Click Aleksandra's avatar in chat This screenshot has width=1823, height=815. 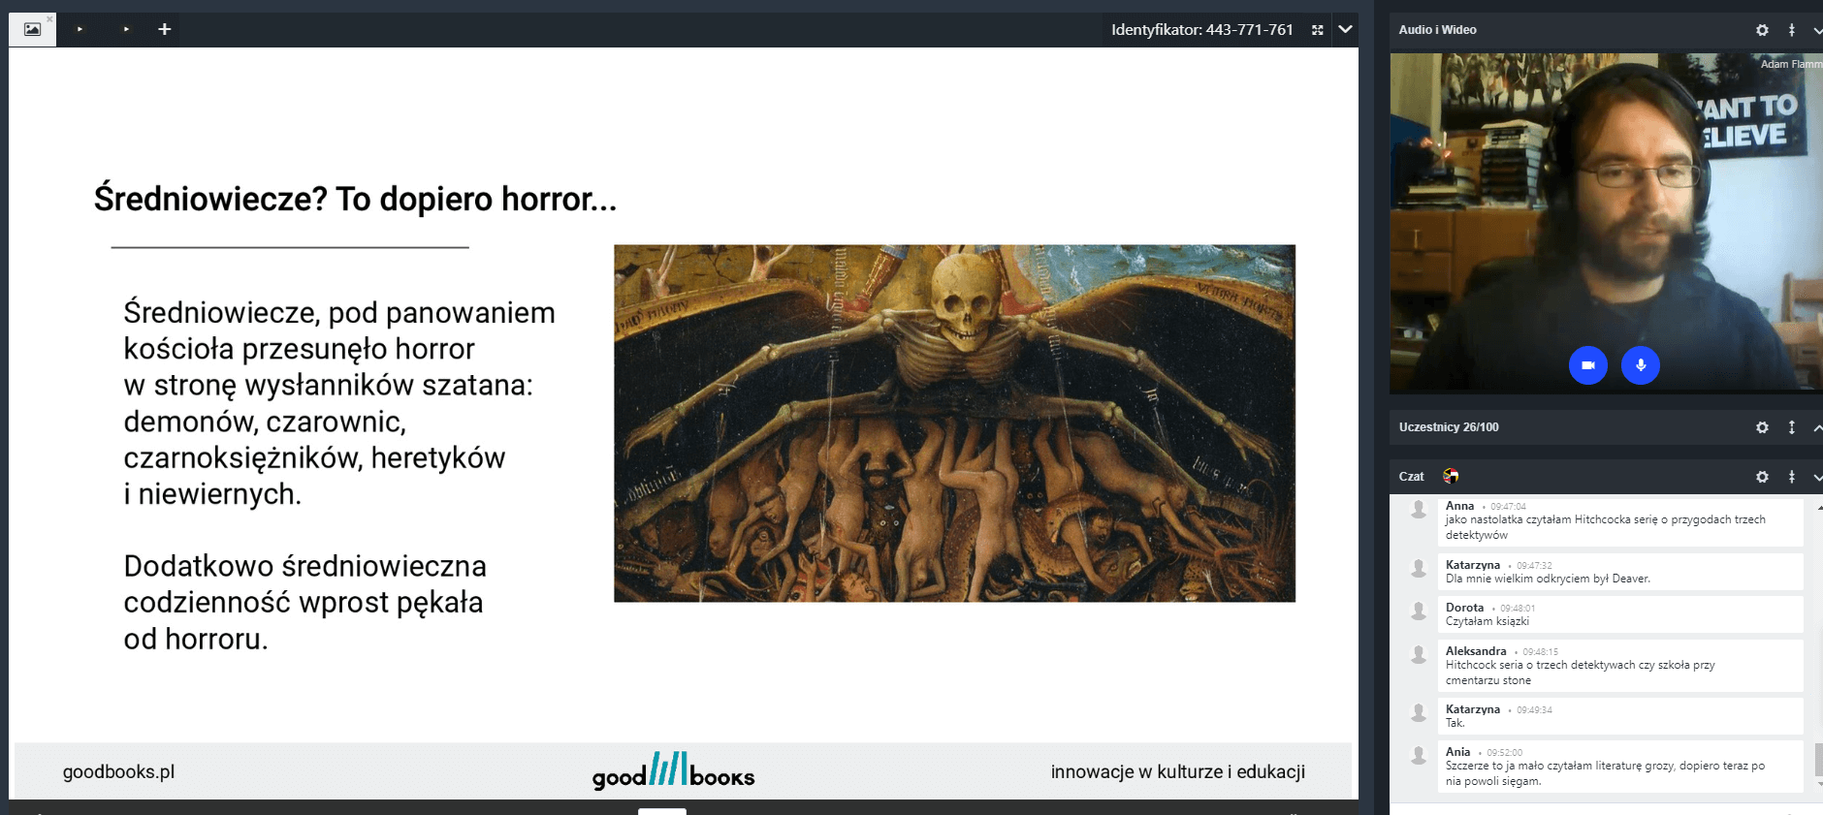coord(1419,655)
